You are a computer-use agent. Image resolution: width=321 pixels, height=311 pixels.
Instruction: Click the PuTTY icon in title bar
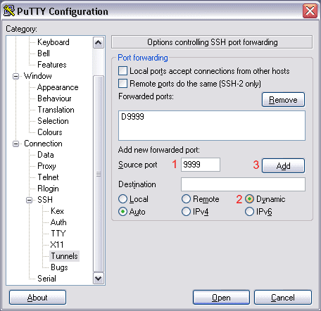(x=9, y=11)
